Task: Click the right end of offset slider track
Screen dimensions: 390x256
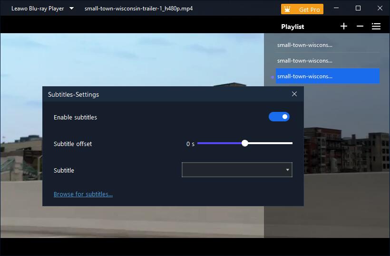Action: click(291, 143)
